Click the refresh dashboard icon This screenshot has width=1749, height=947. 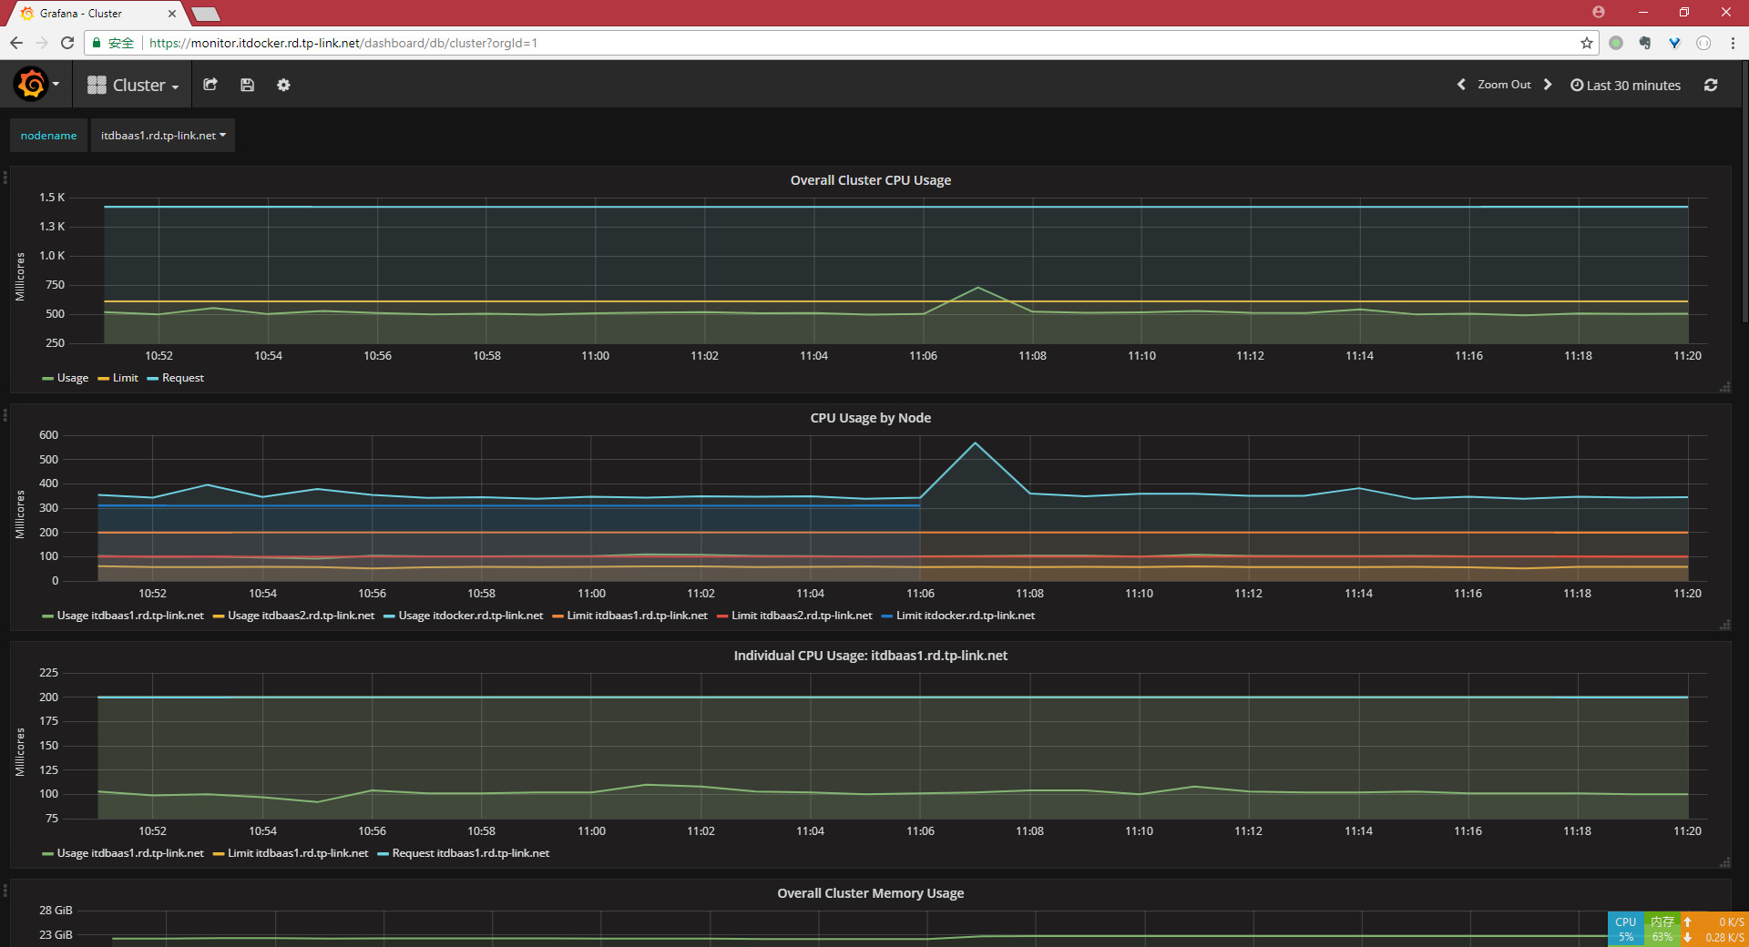[1711, 85]
